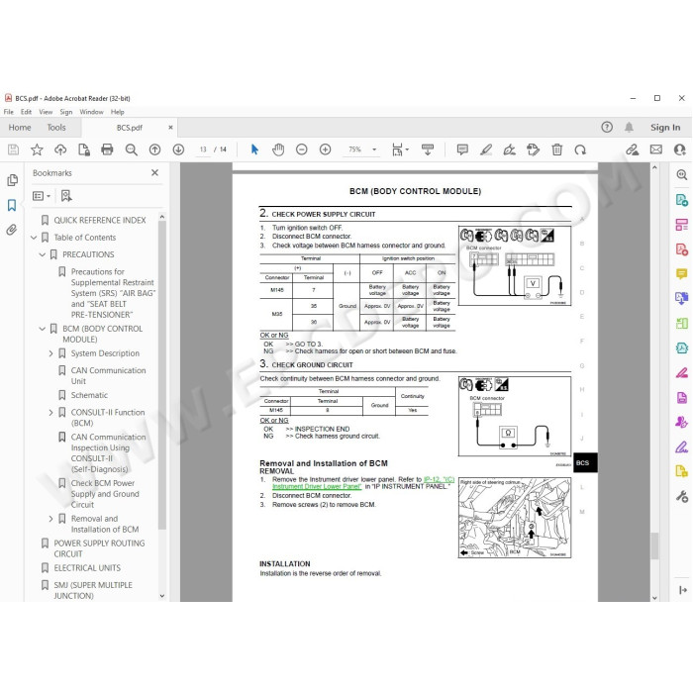Screen dimensions: 693x693
Task: Open POWER SUPPLY ROUTING CIRCUIT bookmark
Action: pyautogui.click(x=99, y=548)
